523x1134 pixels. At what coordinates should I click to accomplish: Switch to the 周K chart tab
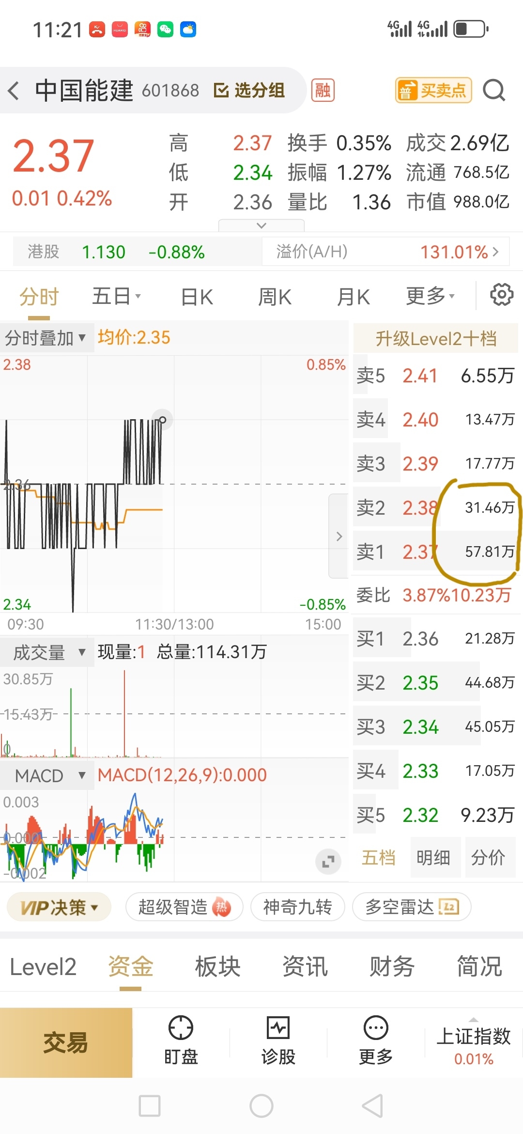click(275, 297)
